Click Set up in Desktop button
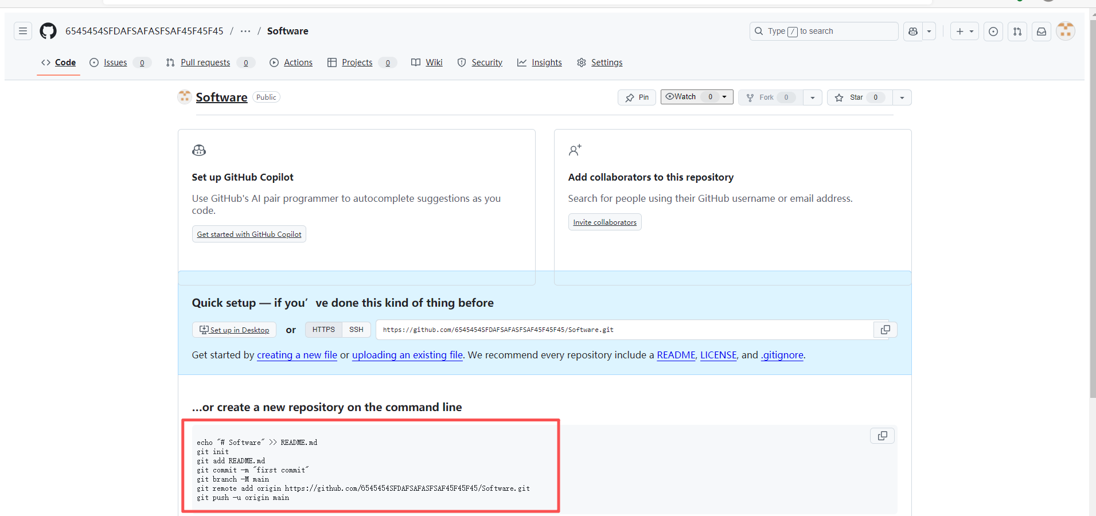The width and height of the screenshot is (1096, 516). [234, 330]
